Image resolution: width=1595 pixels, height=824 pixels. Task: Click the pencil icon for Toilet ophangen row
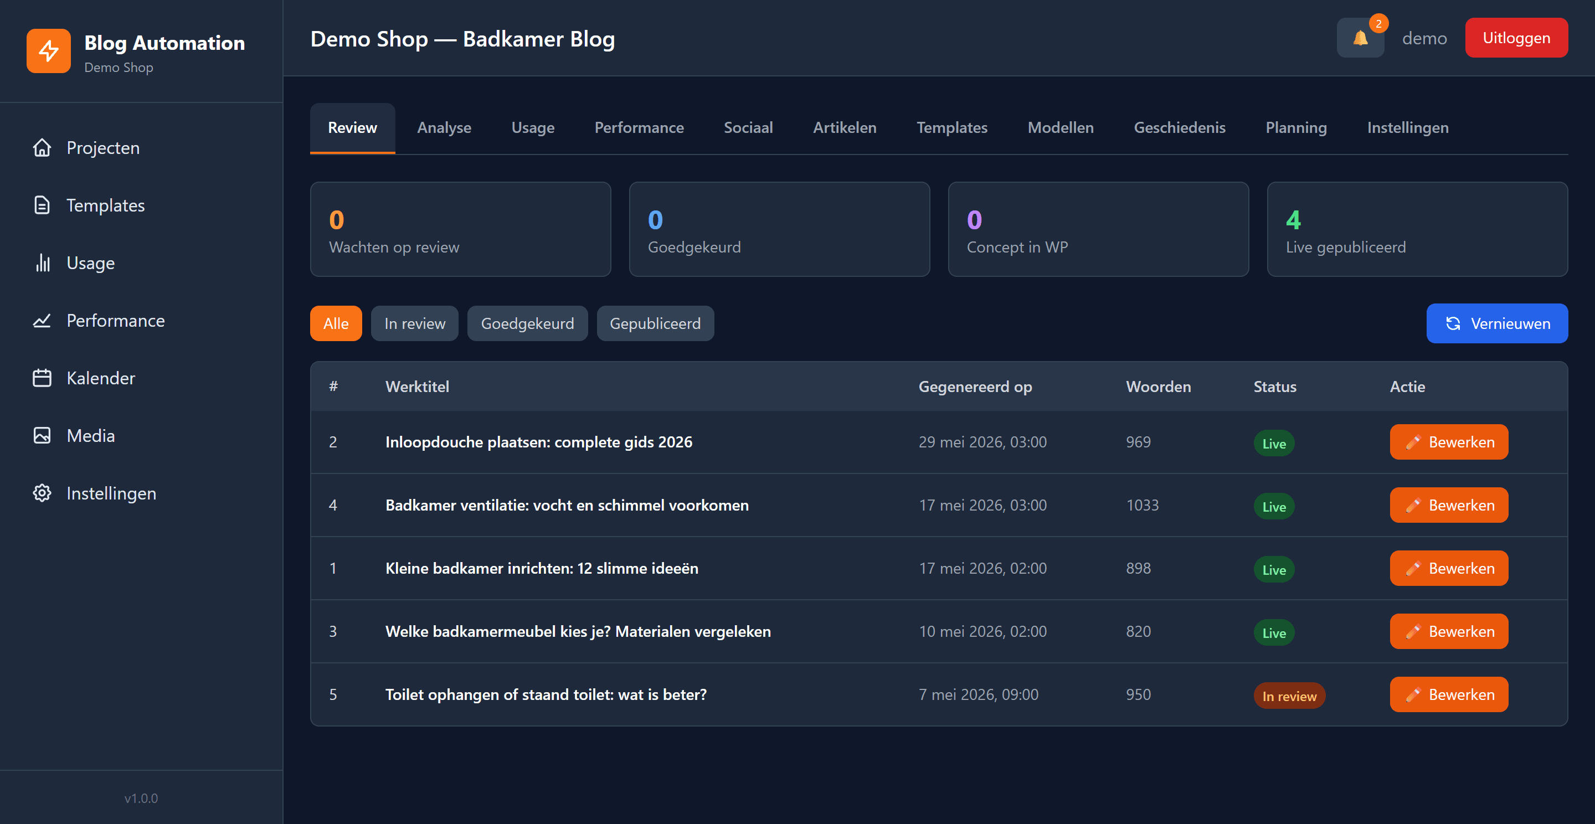coord(1413,695)
